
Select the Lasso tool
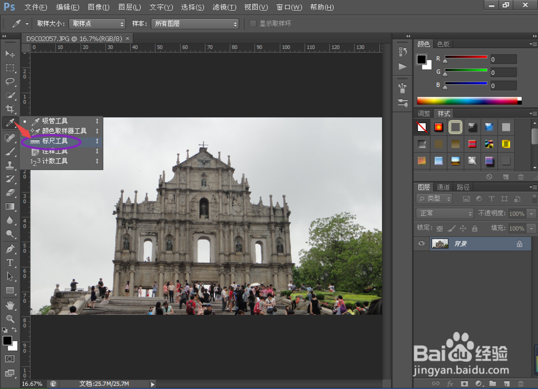coord(10,82)
